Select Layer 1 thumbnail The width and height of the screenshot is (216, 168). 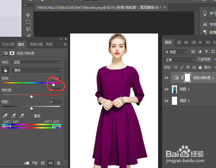tap(174, 89)
